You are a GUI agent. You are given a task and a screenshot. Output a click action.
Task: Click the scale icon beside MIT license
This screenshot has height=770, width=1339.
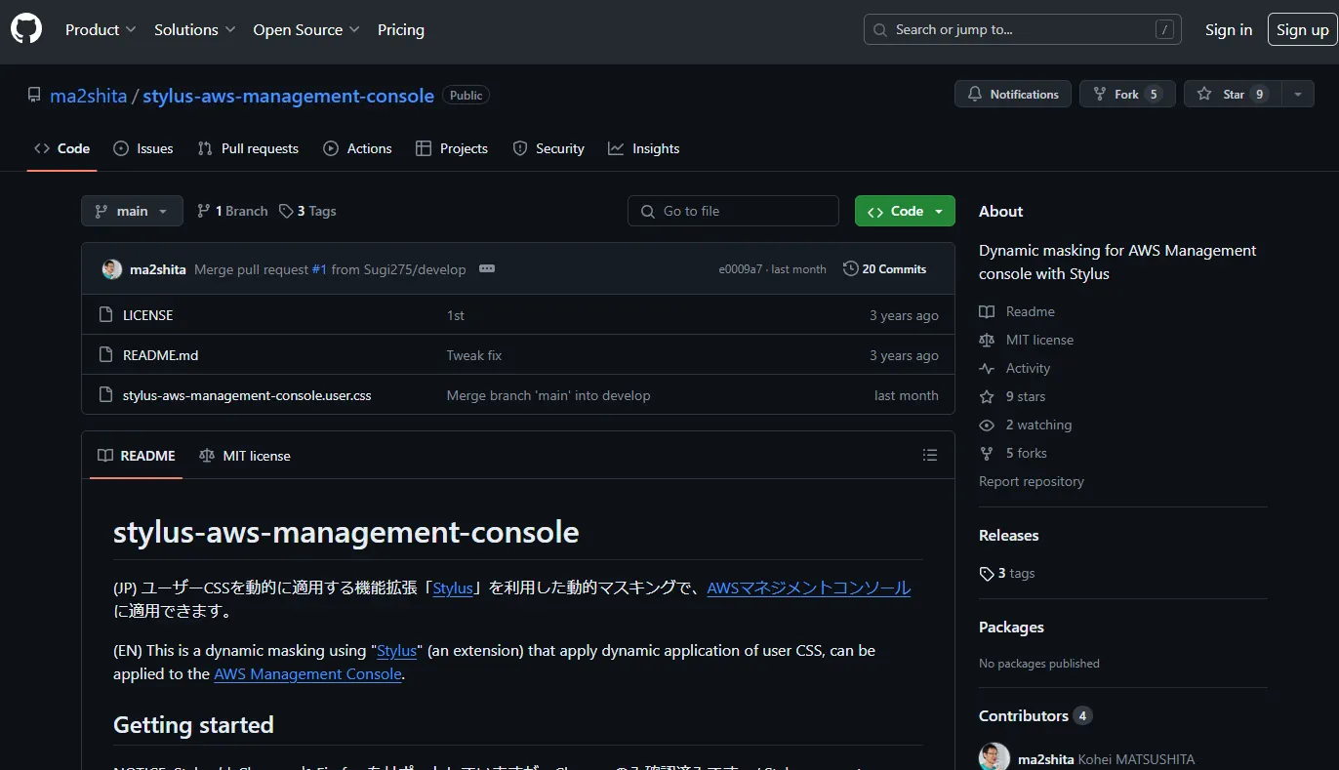click(987, 340)
